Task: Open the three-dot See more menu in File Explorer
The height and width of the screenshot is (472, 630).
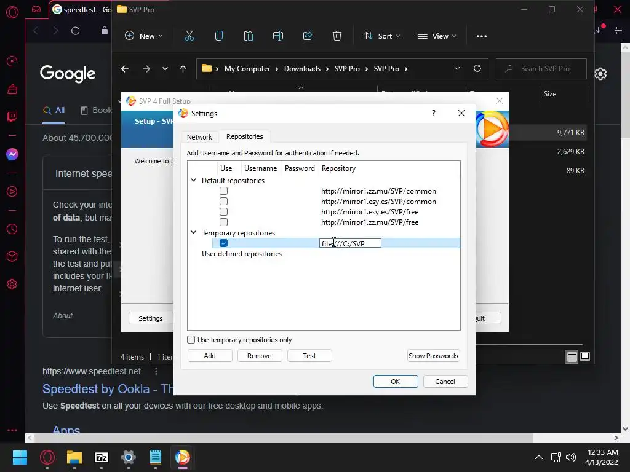Action: pos(481,36)
